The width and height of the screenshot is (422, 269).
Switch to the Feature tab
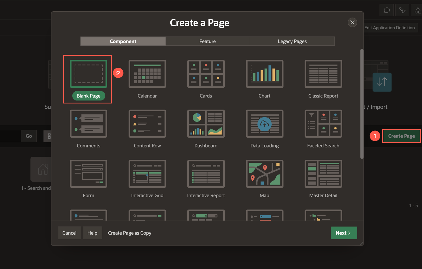pos(208,41)
